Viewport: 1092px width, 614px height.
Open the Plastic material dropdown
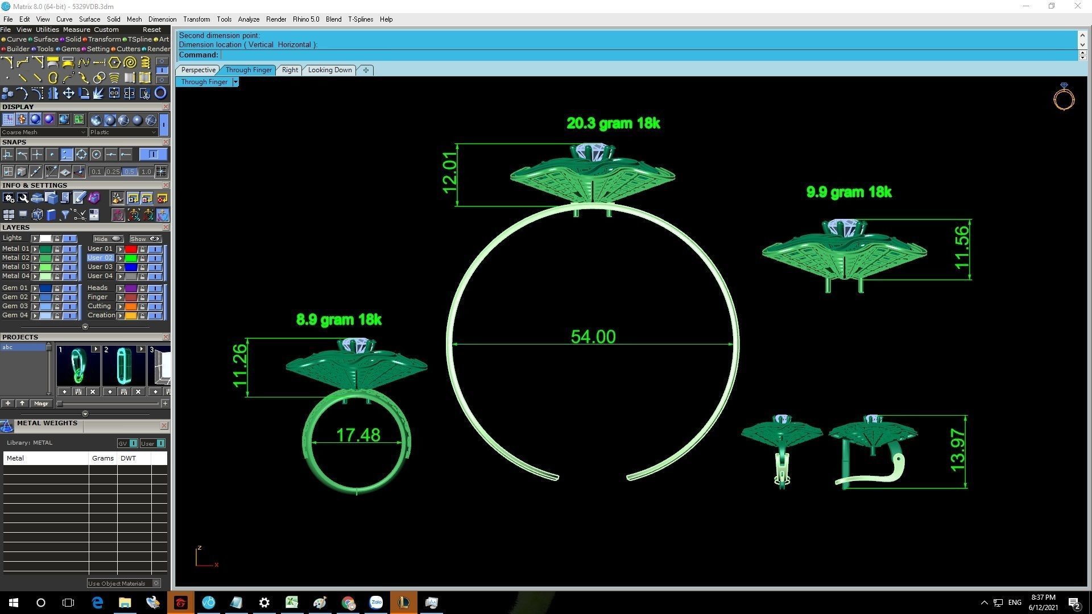tap(123, 132)
